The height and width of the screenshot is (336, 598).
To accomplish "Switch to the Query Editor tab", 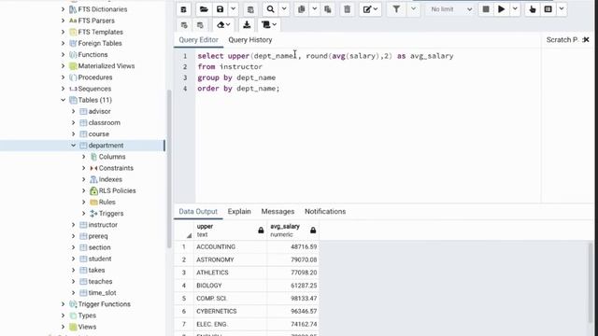I will [198, 40].
